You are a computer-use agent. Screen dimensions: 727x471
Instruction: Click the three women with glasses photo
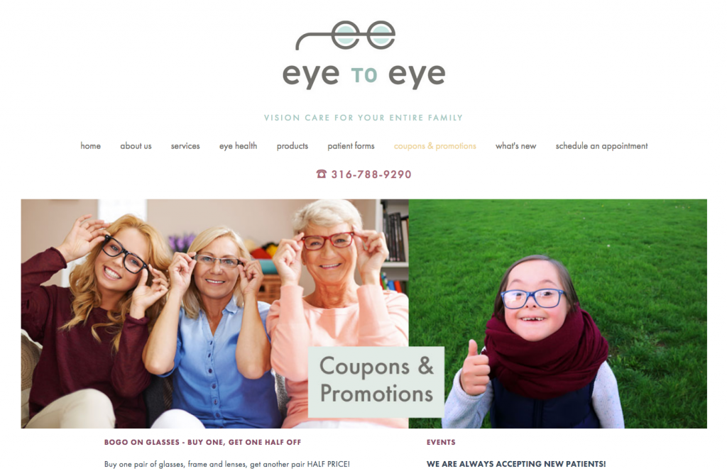tap(214, 314)
